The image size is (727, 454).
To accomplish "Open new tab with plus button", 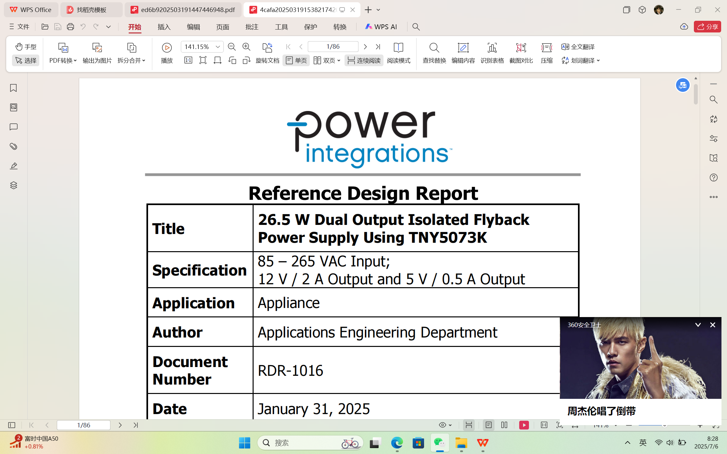I will tap(368, 10).
